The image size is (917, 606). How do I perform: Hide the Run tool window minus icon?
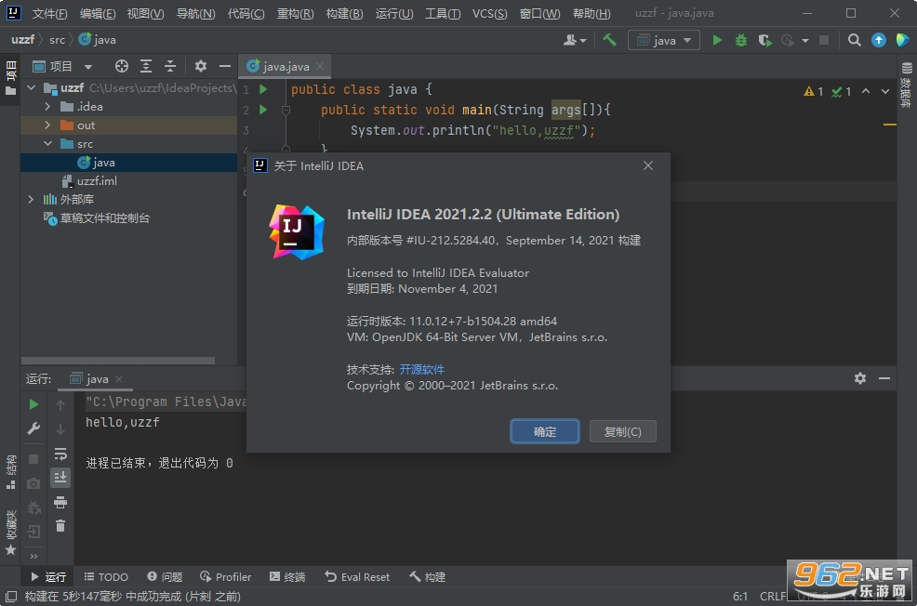coord(884,378)
